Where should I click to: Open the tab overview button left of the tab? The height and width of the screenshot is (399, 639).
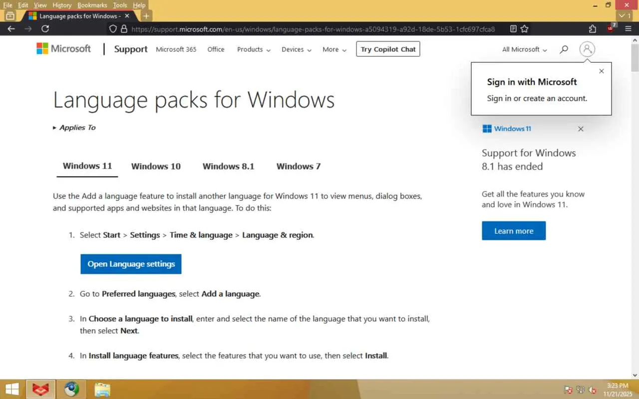10,16
